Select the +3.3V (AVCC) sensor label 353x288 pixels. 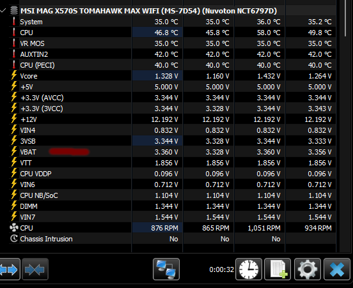(x=42, y=98)
